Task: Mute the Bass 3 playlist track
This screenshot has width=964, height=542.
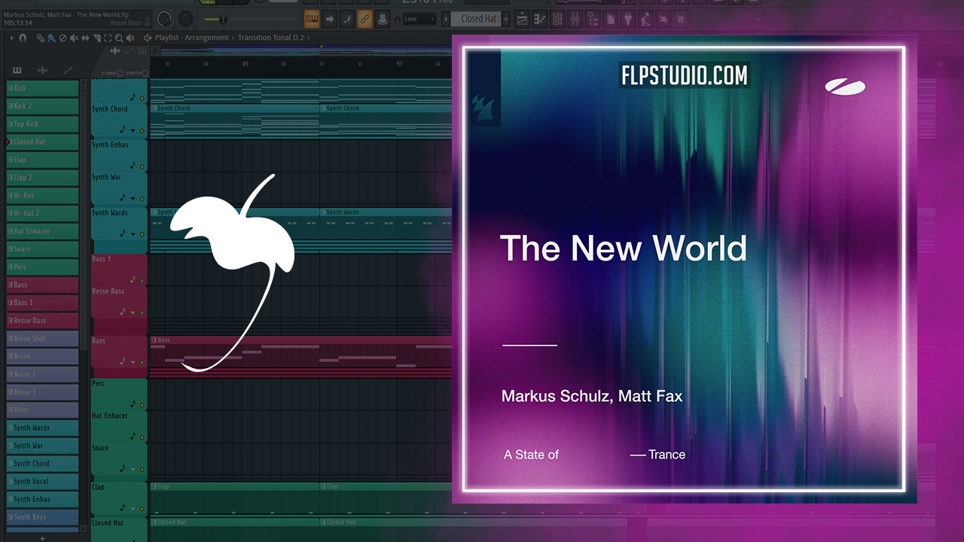Action: (142, 280)
